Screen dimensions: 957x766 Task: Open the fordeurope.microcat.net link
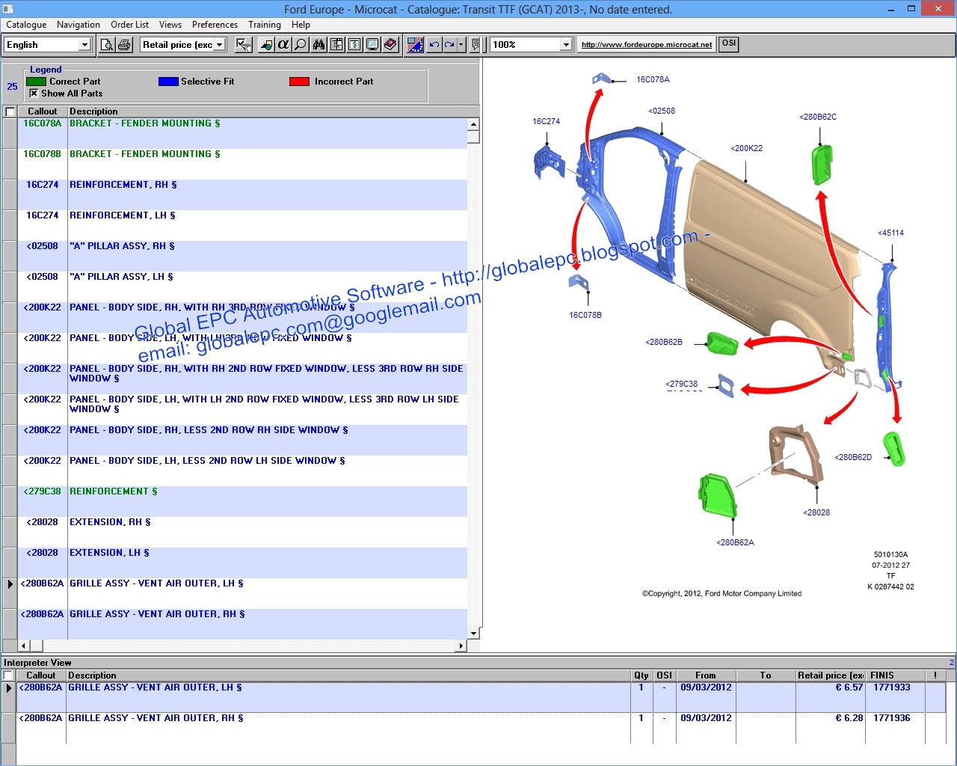click(647, 45)
